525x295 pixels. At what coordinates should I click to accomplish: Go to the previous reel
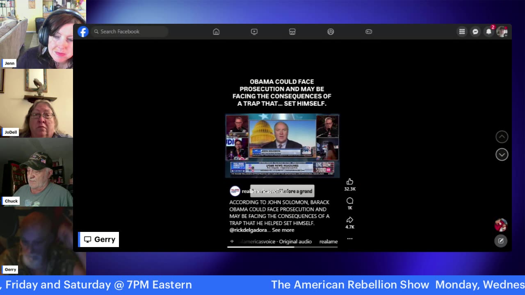pos(502,137)
